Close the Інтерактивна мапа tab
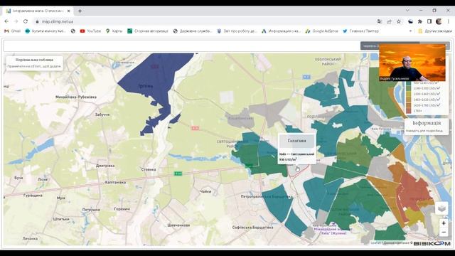The width and height of the screenshot is (455, 256). (x=69, y=11)
